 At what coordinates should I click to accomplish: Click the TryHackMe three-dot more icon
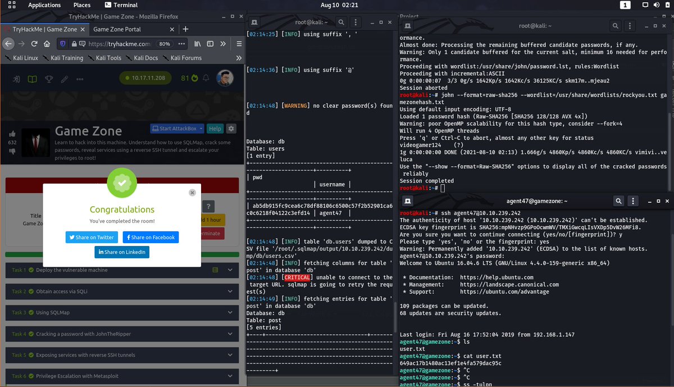click(x=80, y=78)
